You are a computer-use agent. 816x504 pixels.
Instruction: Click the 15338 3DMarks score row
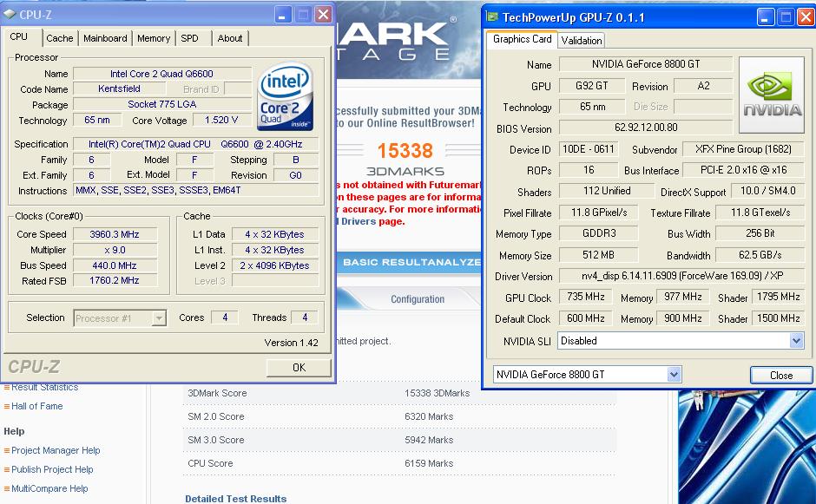coord(399,393)
